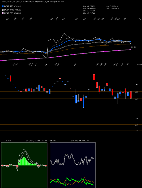Select the DOW PT legend label

[x=12, y=13]
